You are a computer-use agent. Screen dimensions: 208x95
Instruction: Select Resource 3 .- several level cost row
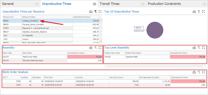pyautogui.click(x=51, y=28)
